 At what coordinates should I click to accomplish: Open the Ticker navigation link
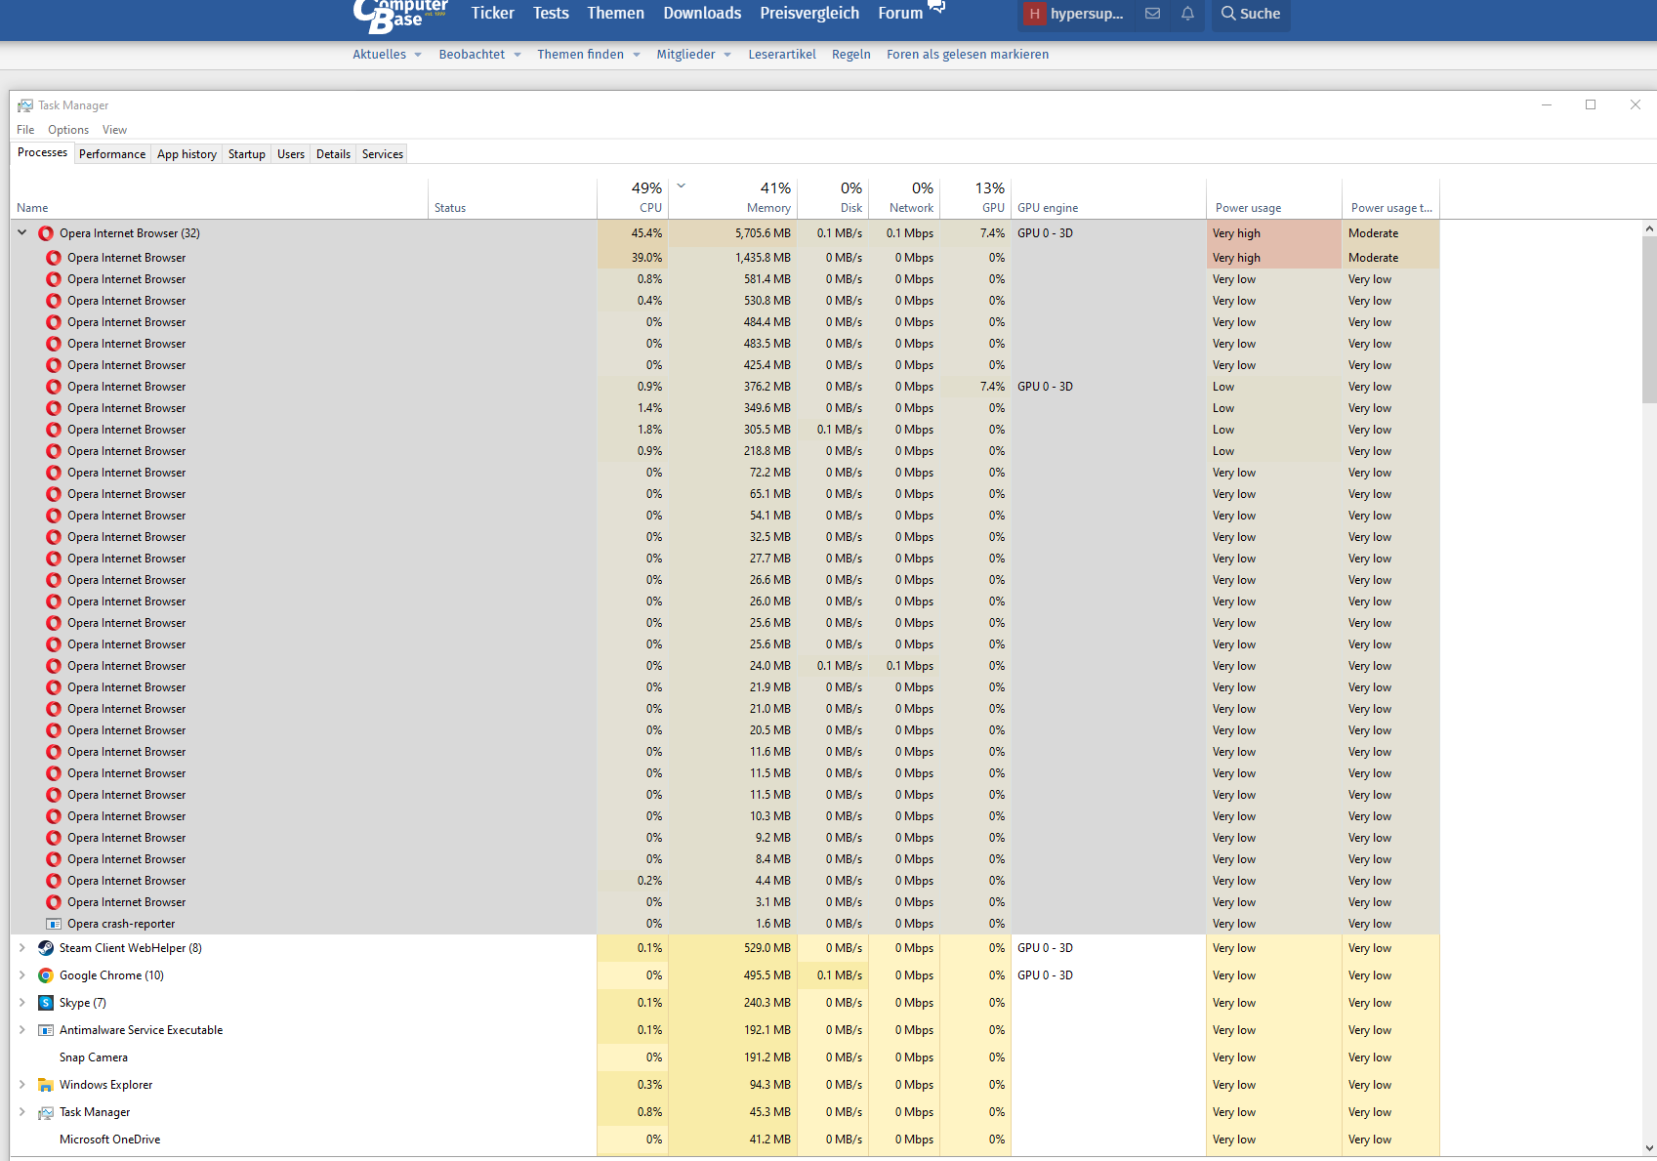click(x=492, y=14)
